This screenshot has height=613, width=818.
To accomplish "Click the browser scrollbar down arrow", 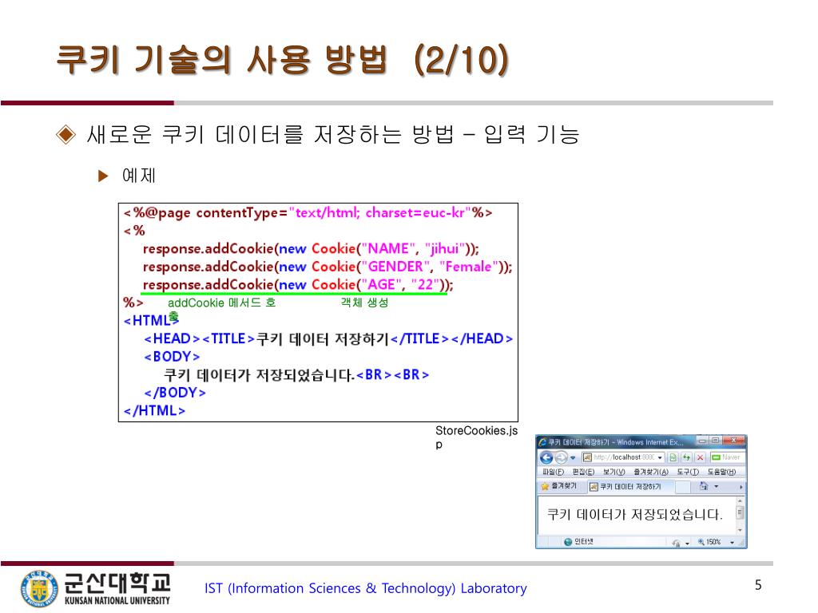I will pos(740,530).
